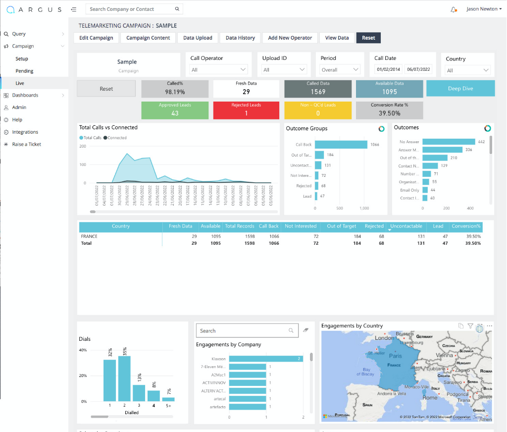
Task: Click the Outcomes donut chart icon
Action: coord(488,128)
